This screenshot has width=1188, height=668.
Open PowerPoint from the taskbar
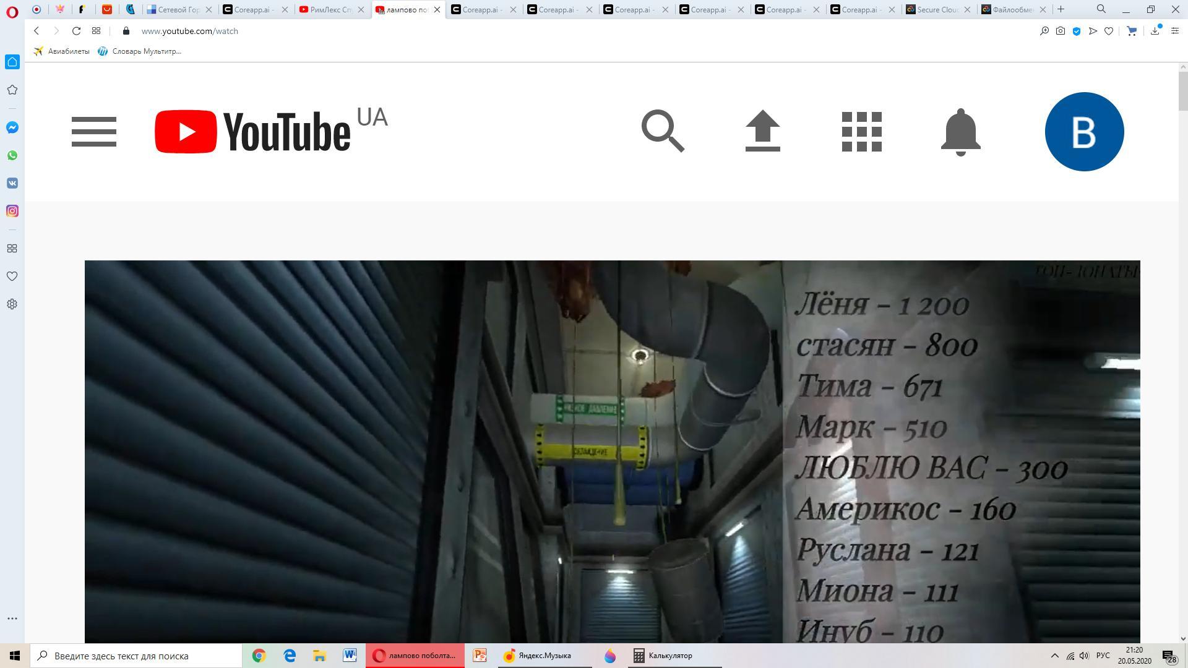(480, 656)
